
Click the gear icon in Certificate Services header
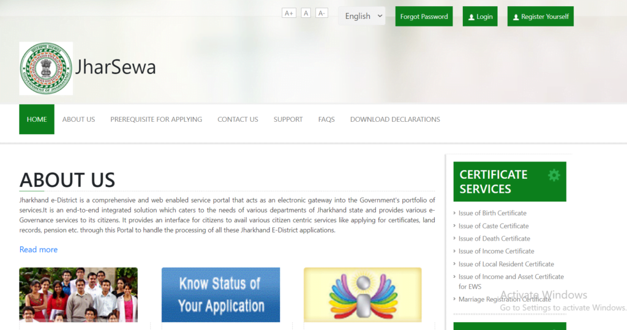[554, 175]
